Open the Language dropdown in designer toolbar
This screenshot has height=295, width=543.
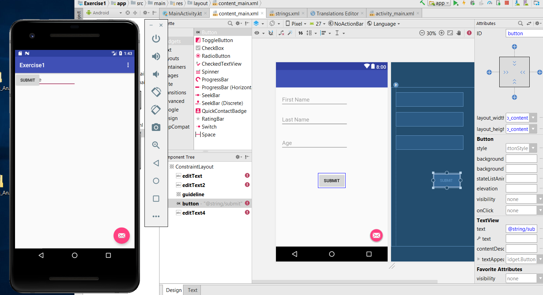tap(384, 24)
